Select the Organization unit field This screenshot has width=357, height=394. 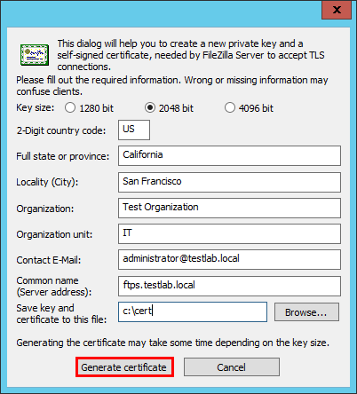pos(229,233)
